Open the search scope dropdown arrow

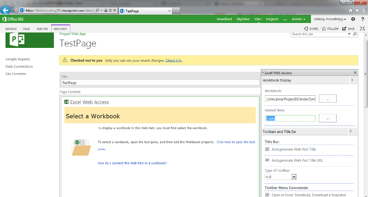tap(349, 34)
